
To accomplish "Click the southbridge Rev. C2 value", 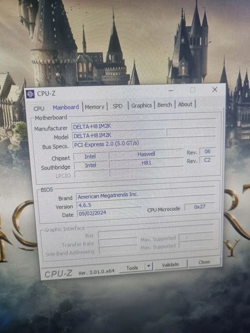I will click(x=207, y=160).
